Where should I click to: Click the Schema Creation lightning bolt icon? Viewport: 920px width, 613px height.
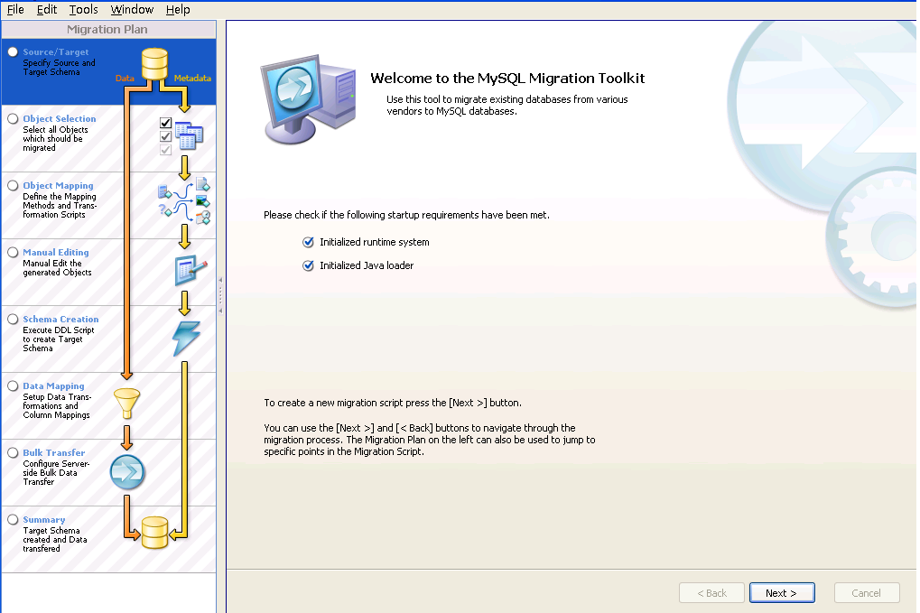(x=187, y=339)
